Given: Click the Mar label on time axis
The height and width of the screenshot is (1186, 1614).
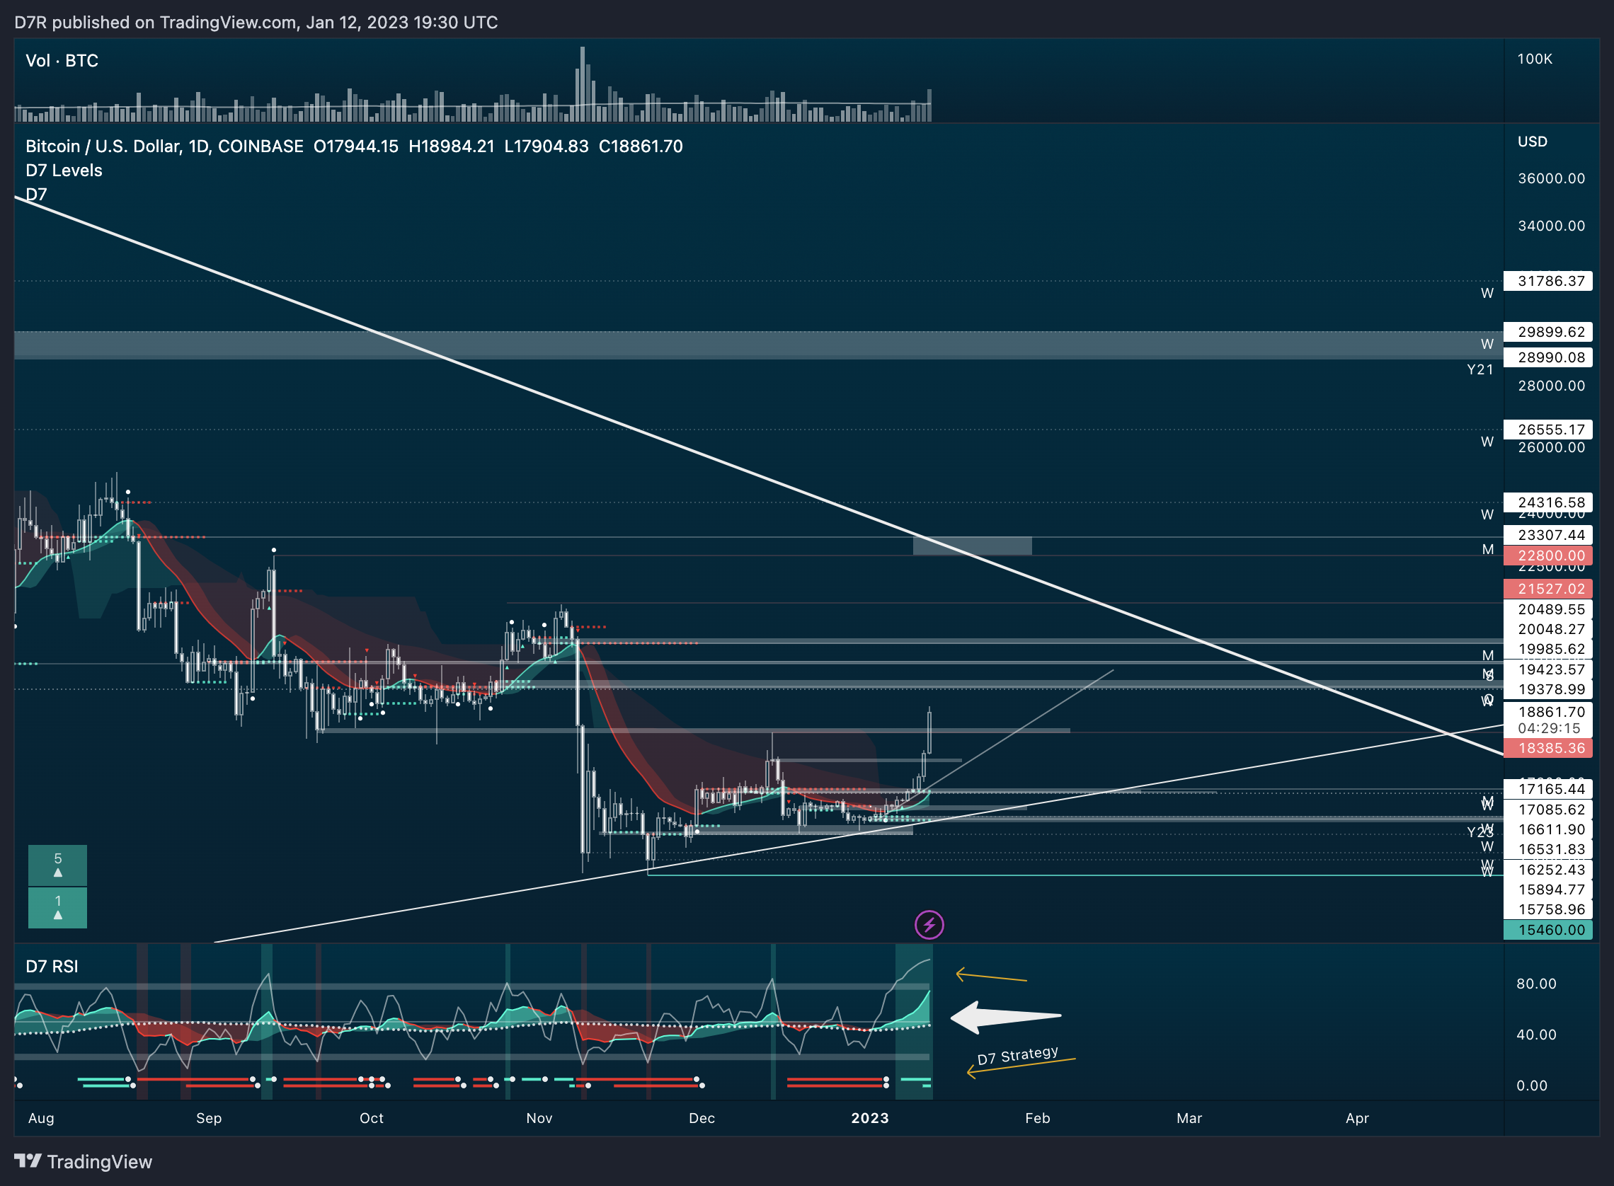Looking at the screenshot, I should 1189,1118.
